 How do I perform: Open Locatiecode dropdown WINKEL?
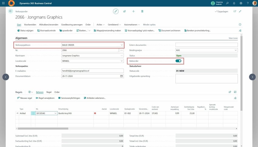122,61
